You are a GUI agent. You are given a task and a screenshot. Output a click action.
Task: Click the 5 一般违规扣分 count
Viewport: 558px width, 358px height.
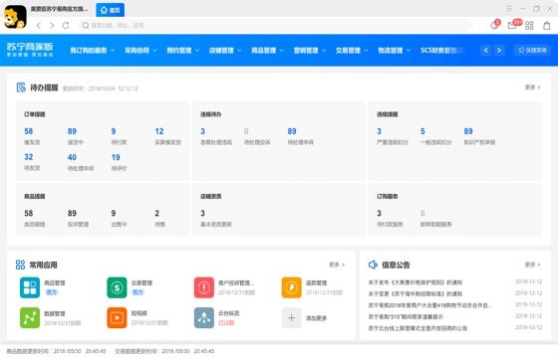point(422,131)
